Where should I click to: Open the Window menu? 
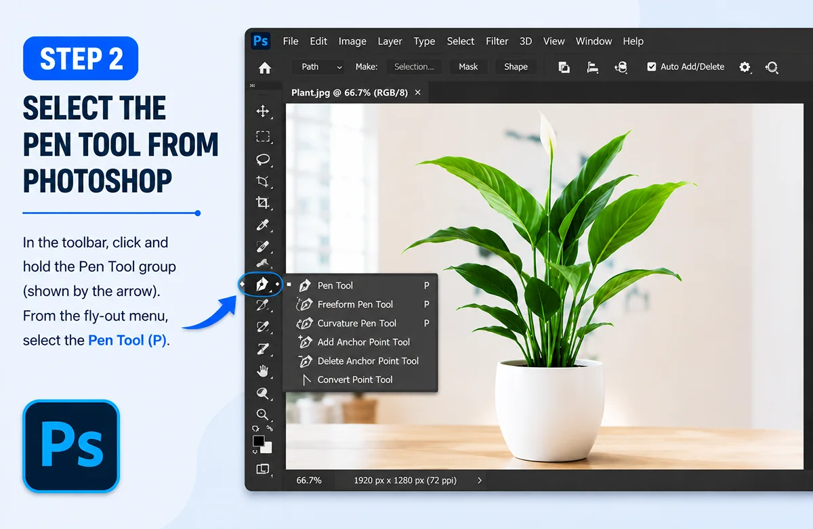(x=594, y=41)
